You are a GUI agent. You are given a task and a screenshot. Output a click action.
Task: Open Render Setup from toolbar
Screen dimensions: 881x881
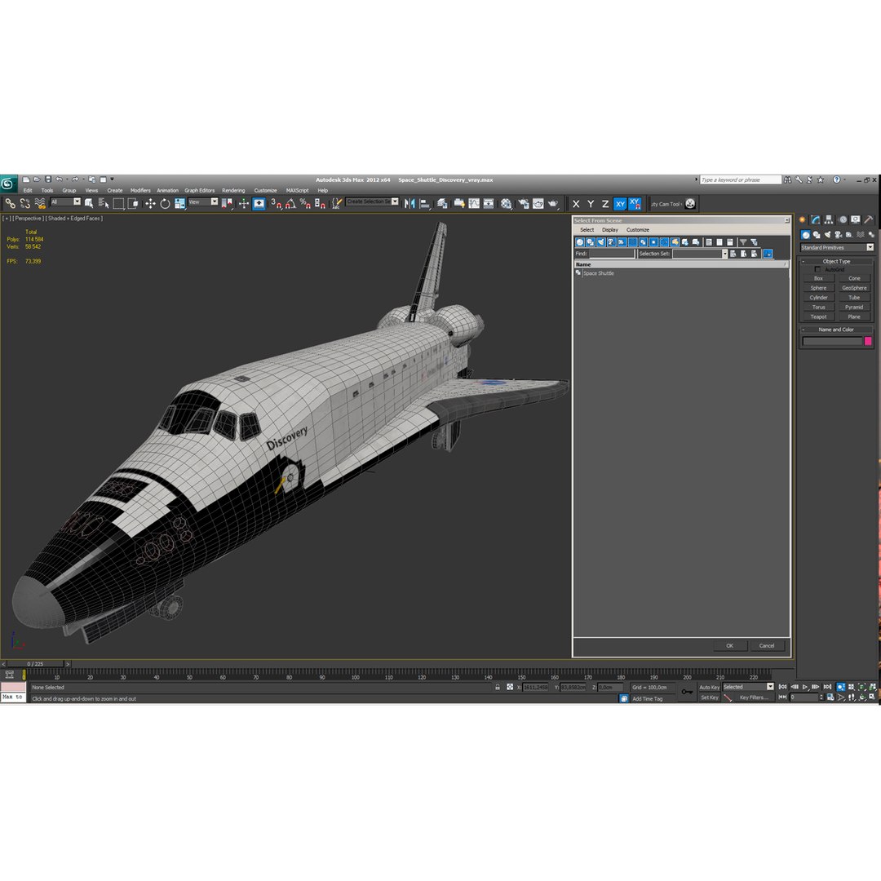pos(524,203)
